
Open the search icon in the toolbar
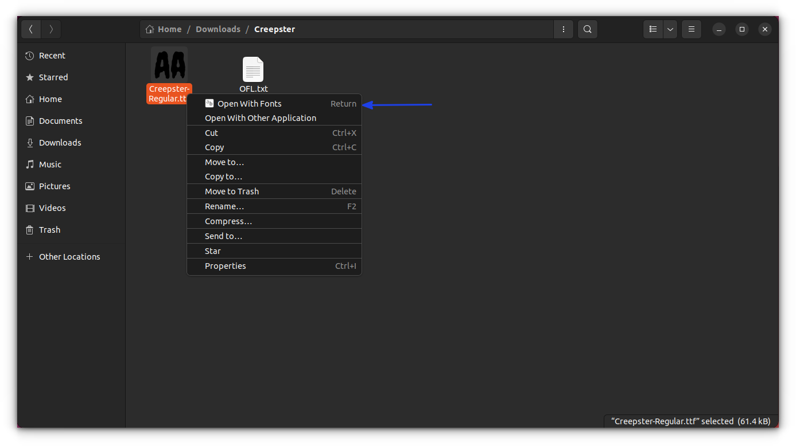pyautogui.click(x=587, y=29)
